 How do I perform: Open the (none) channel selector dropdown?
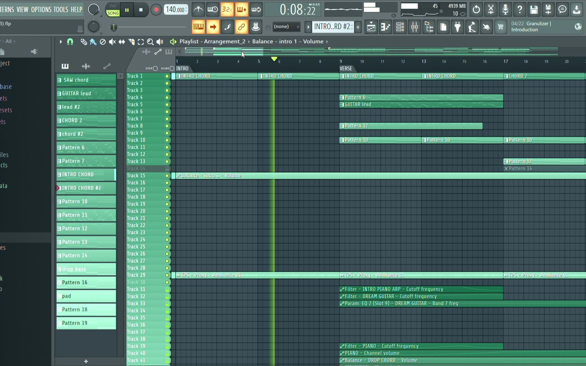tap(286, 27)
